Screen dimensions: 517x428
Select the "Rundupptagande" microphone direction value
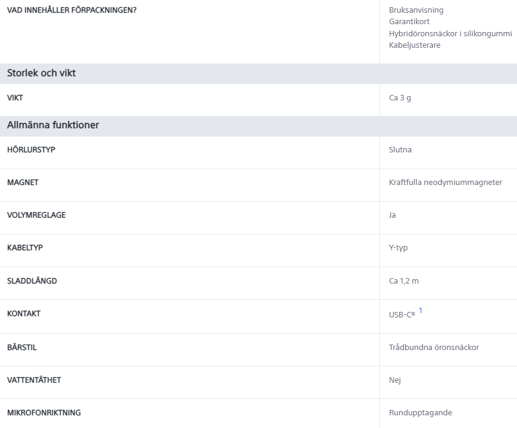pyautogui.click(x=420, y=413)
